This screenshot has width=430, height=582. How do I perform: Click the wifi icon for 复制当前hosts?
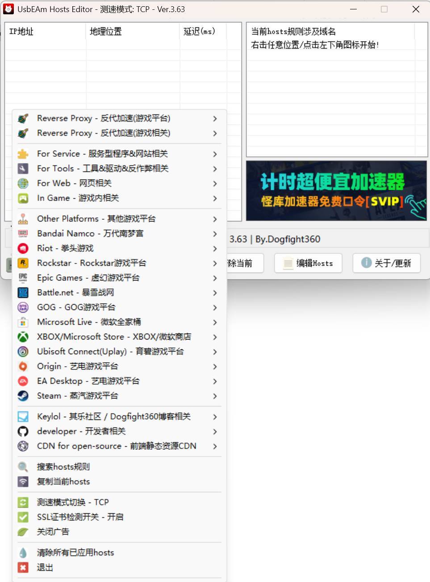[x=23, y=482]
